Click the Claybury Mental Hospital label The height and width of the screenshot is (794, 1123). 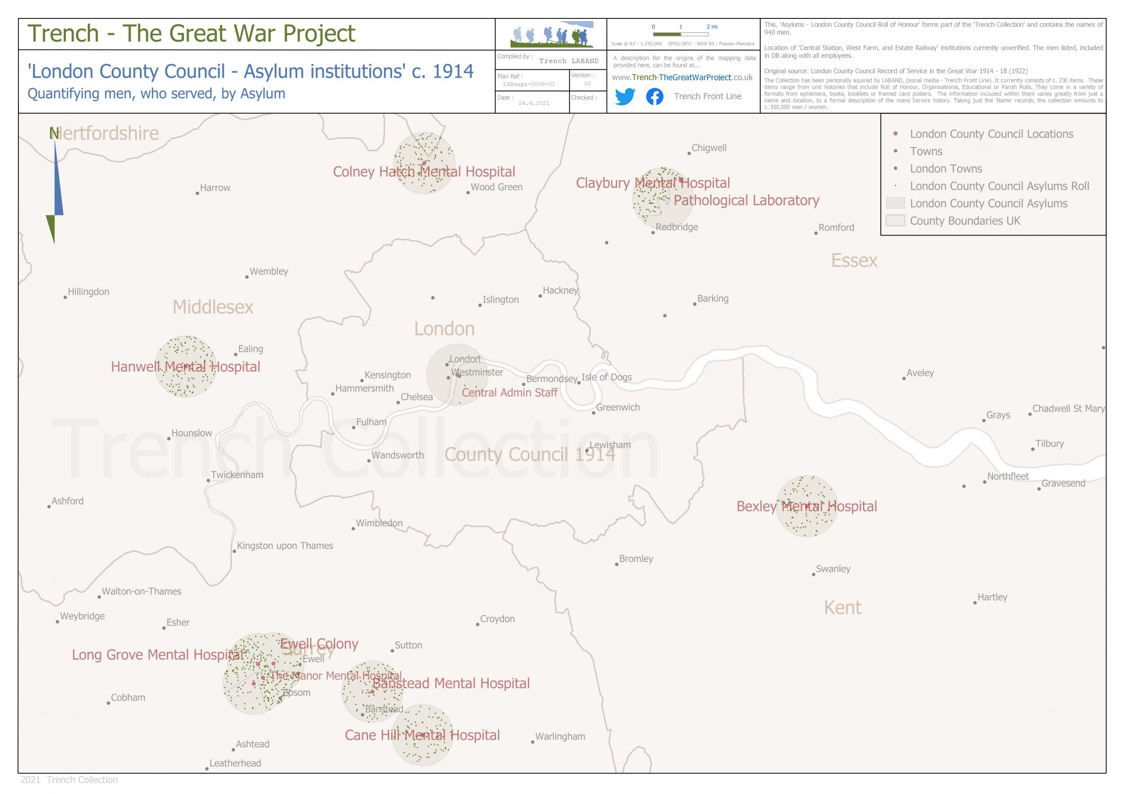pyautogui.click(x=652, y=183)
